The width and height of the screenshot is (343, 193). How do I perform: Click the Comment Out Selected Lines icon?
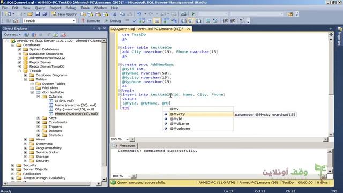click(208, 21)
